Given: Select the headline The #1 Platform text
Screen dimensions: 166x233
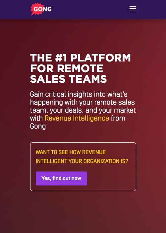Looking at the screenshot, I should click(81, 58).
